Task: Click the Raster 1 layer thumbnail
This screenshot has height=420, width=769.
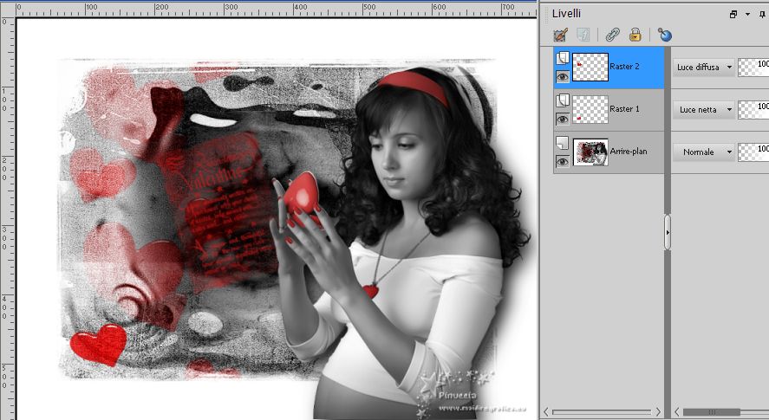Action: click(590, 109)
